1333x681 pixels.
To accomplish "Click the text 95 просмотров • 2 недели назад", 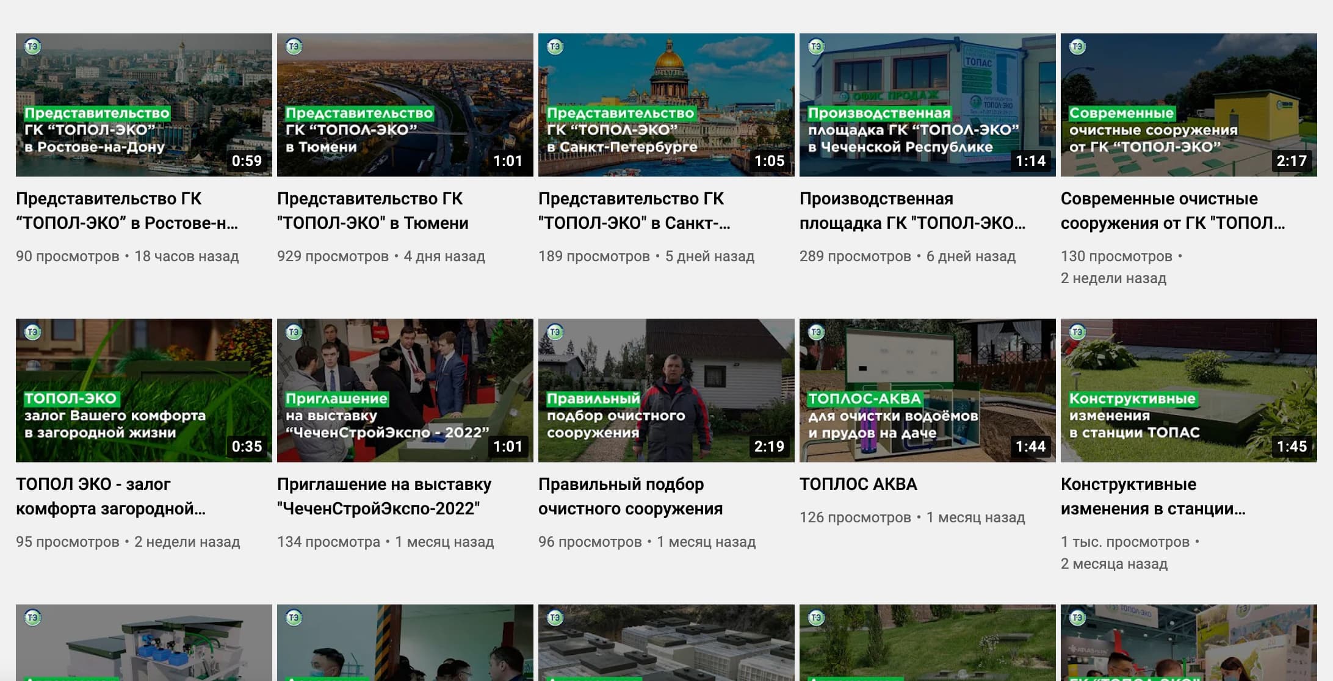I will 128,542.
